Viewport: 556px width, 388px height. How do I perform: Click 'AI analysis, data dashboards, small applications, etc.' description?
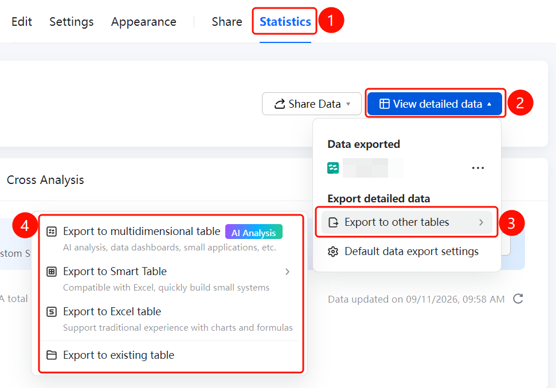(x=170, y=248)
